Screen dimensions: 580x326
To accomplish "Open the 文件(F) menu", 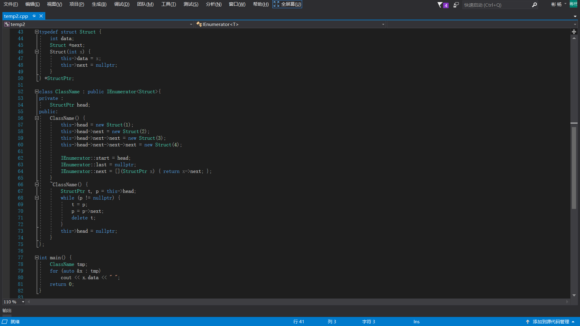I will [11, 4].
